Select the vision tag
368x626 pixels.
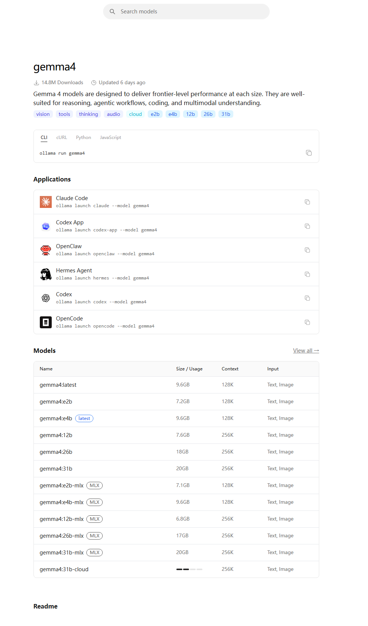(x=43, y=114)
